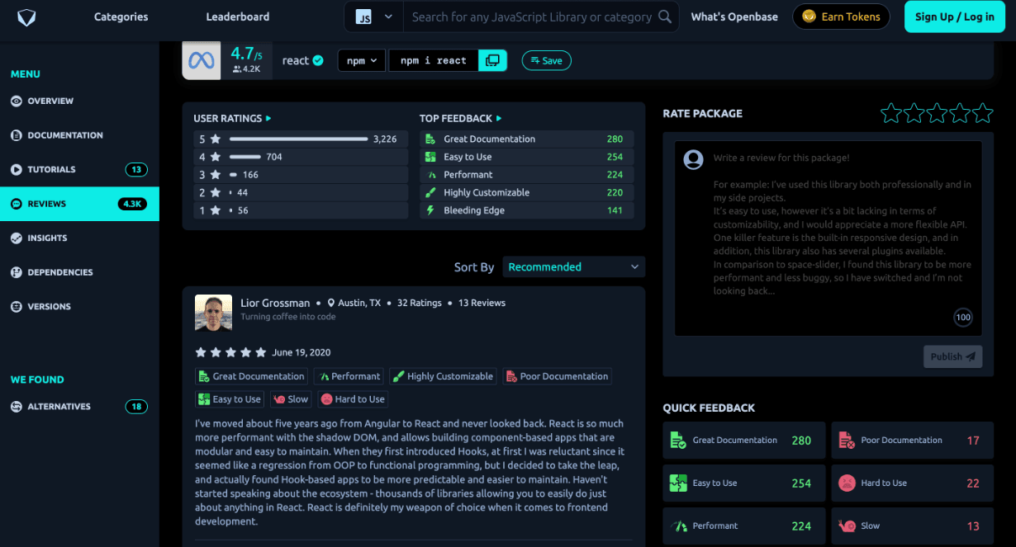
Task: Click the verified badge beside react
Action: pyautogui.click(x=318, y=60)
